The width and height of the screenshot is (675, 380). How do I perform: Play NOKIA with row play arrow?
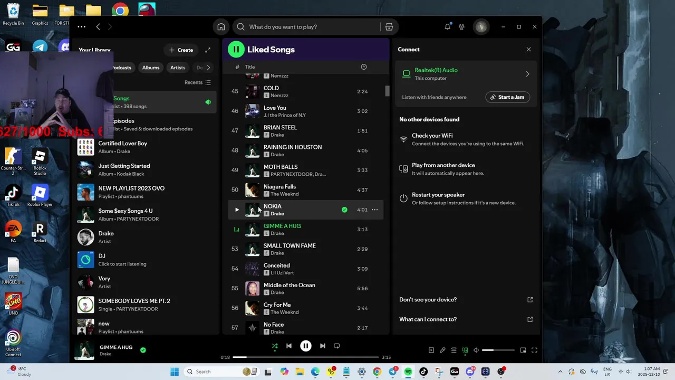(x=237, y=210)
